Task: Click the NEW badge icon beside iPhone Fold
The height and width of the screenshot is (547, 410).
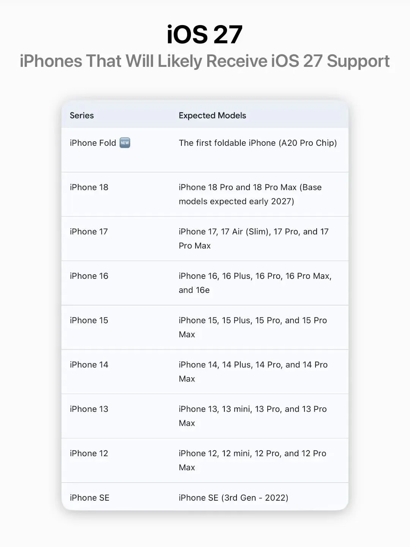Action: point(125,143)
